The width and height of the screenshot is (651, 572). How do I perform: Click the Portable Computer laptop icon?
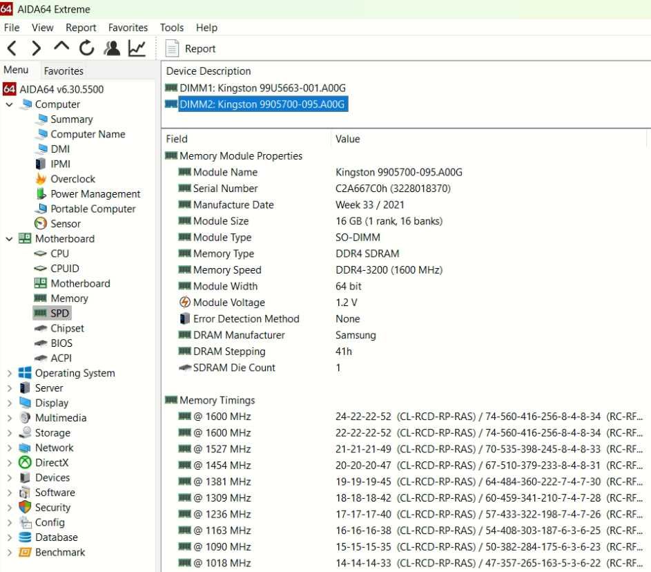pos(40,209)
